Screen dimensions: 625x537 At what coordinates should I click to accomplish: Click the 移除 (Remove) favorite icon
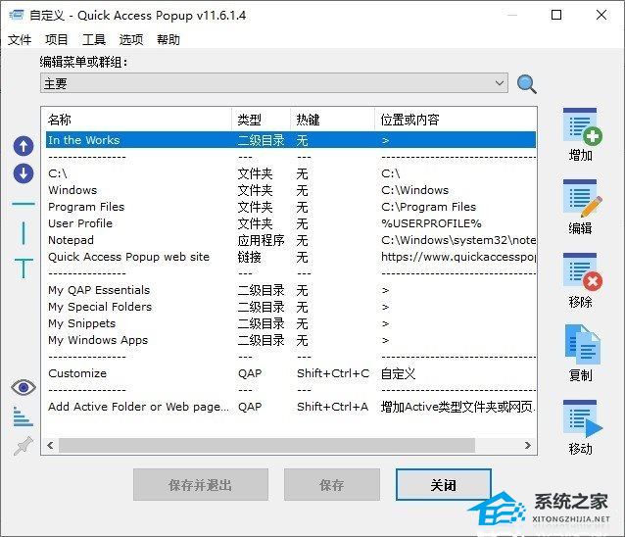(x=580, y=273)
